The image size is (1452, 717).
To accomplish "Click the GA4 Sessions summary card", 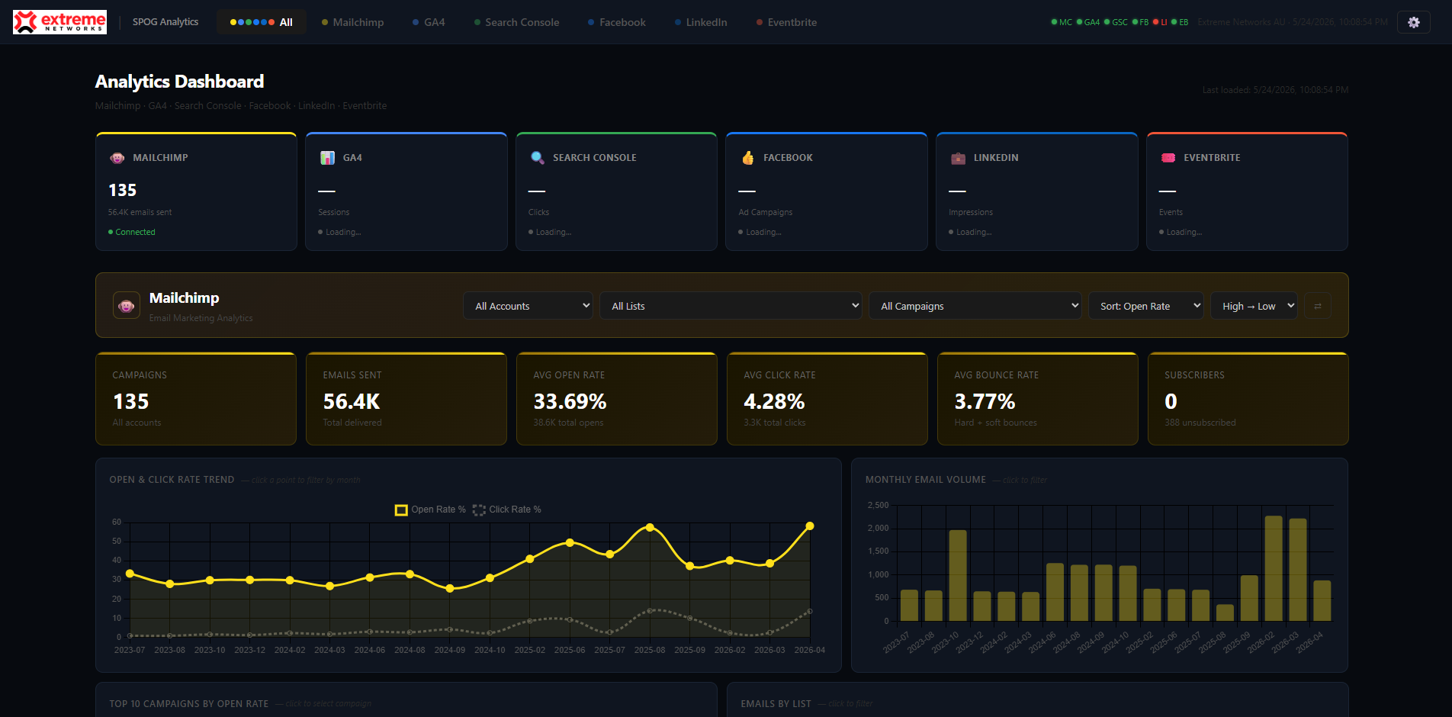I will click(406, 191).
